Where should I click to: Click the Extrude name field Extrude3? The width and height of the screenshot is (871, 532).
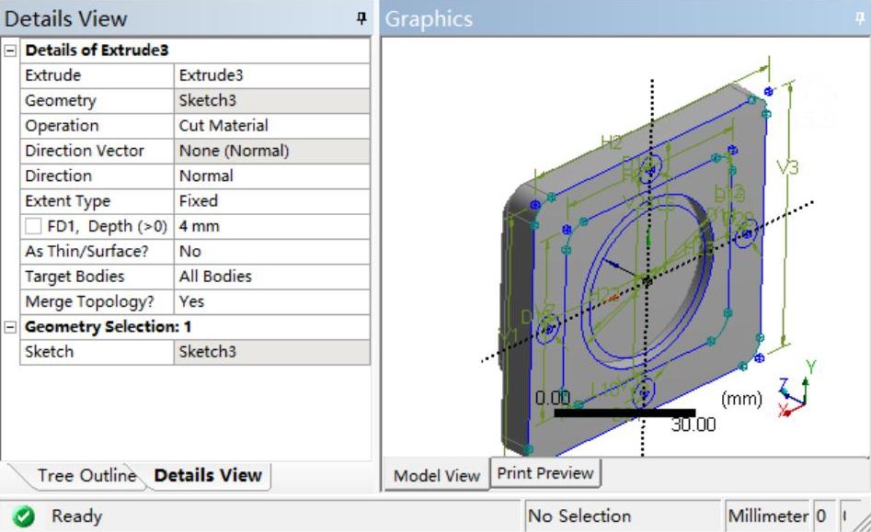pos(271,75)
